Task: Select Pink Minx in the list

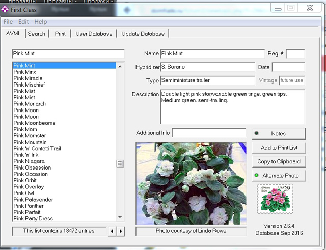Action: pos(64,72)
